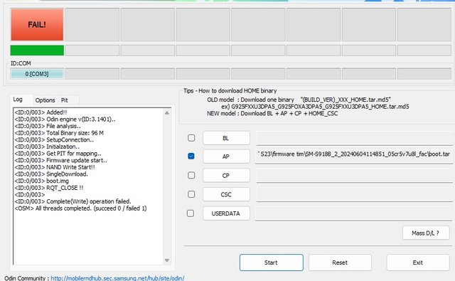Screen dimensions: 455x281
Task: Click log line 'Firmware update start..'
Action: [x=61, y=161]
